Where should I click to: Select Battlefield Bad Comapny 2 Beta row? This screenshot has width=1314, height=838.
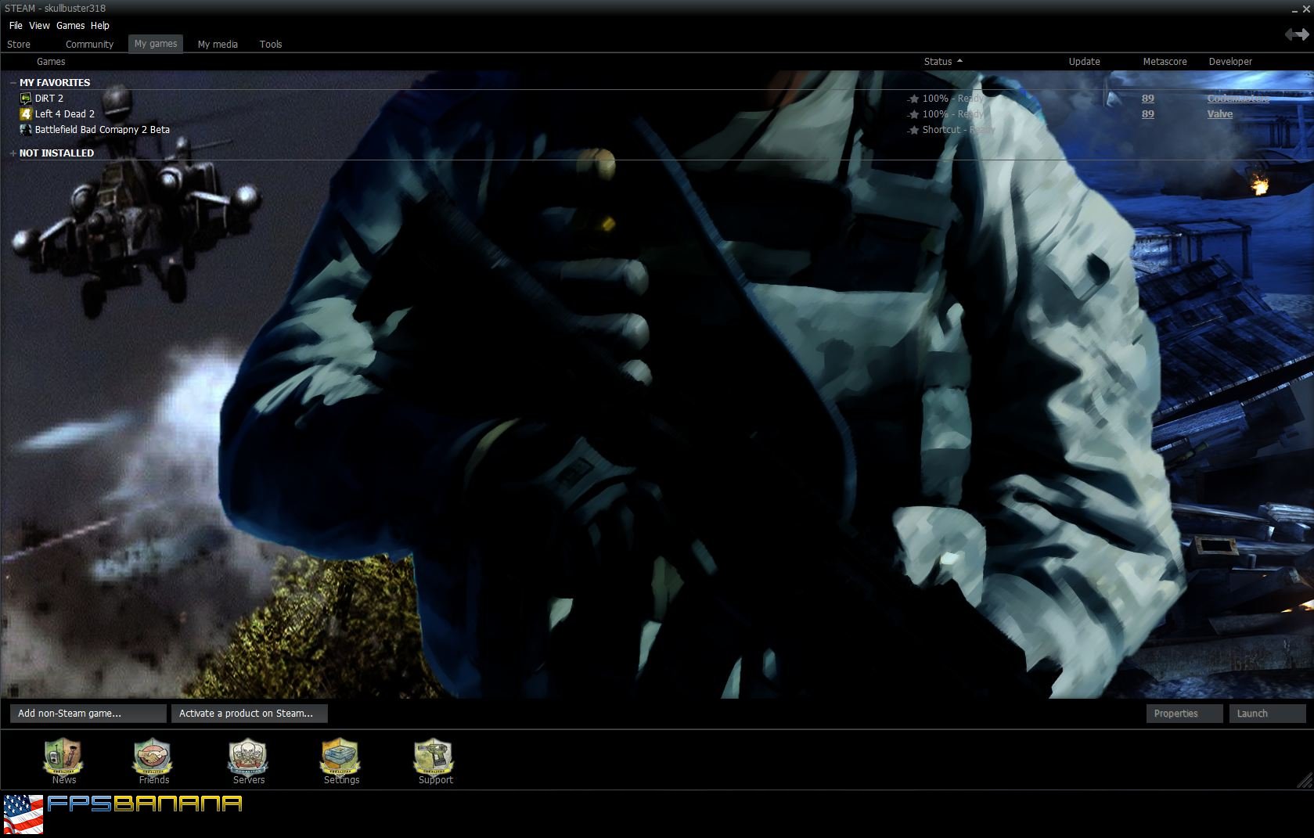coord(657,130)
